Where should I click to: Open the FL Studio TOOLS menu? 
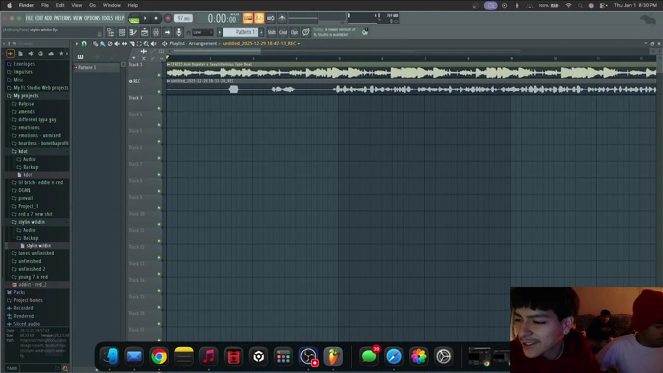tap(107, 18)
